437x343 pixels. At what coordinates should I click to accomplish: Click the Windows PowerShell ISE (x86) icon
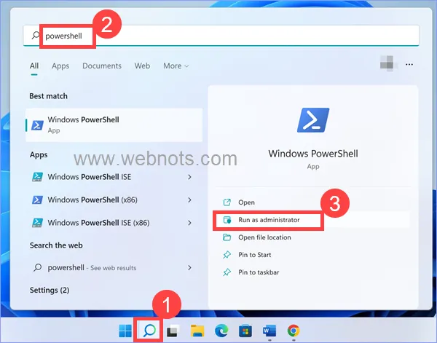(37, 223)
